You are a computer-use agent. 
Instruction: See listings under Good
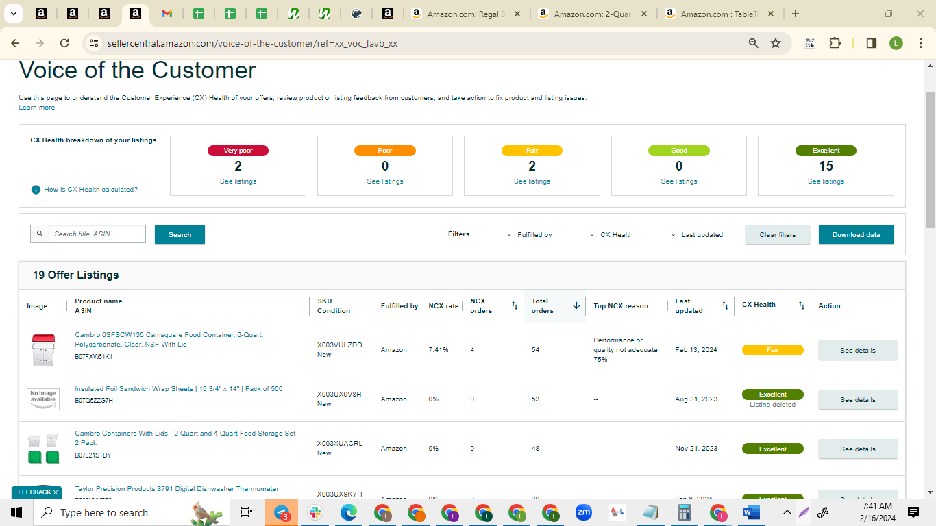pos(679,181)
